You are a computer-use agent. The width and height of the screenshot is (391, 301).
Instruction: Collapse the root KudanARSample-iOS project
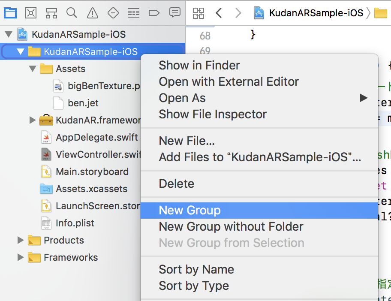point(9,34)
